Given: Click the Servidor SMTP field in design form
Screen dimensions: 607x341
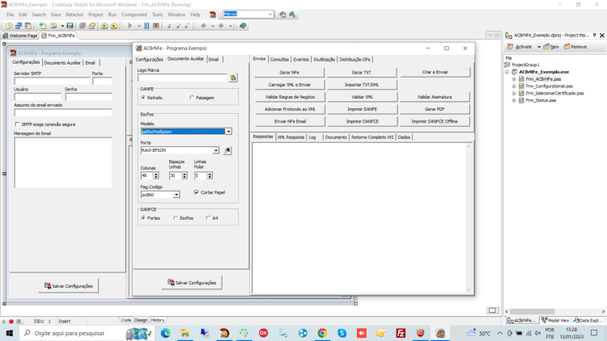Looking at the screenshot, I should (52, 81).
